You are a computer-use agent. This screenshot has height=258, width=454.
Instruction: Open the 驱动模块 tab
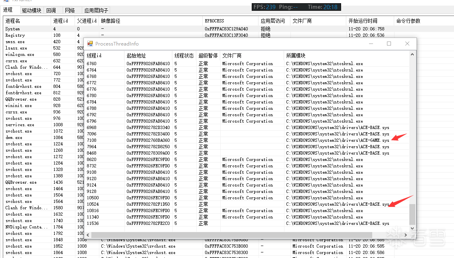point(32,10)
